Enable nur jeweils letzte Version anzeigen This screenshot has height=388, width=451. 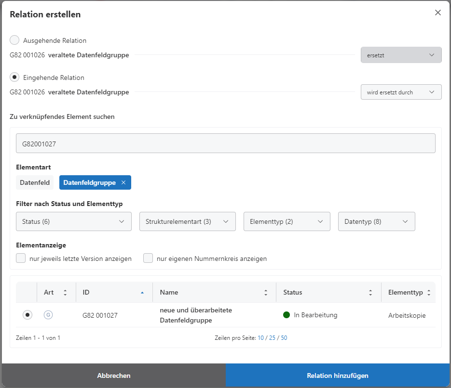click(x=21, y=258)
